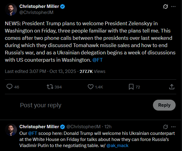The width and height of the screenshot is (182, 151).
Task: Like the tweet with heart icon
Action: point(90,87)
